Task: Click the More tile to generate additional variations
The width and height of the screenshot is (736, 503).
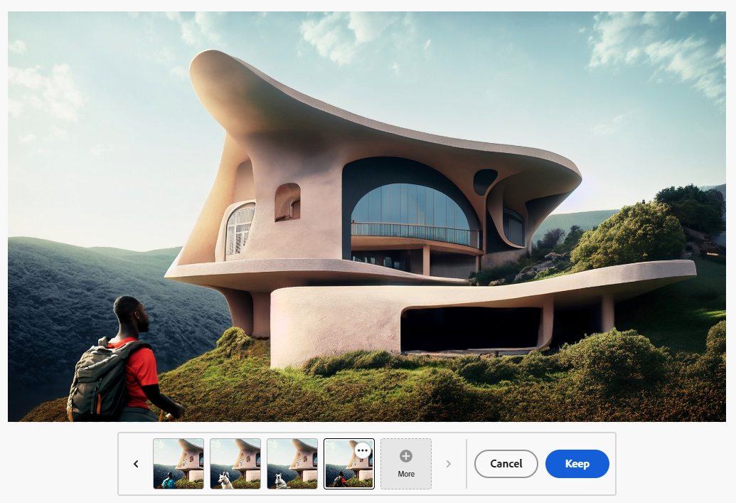Action: (x=405, y=464)
